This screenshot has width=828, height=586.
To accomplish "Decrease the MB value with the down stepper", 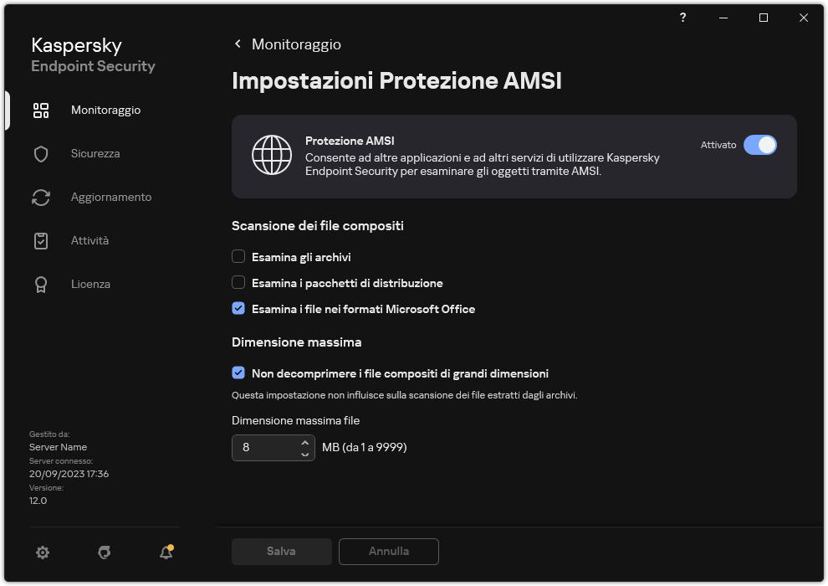I will (305, 453).
